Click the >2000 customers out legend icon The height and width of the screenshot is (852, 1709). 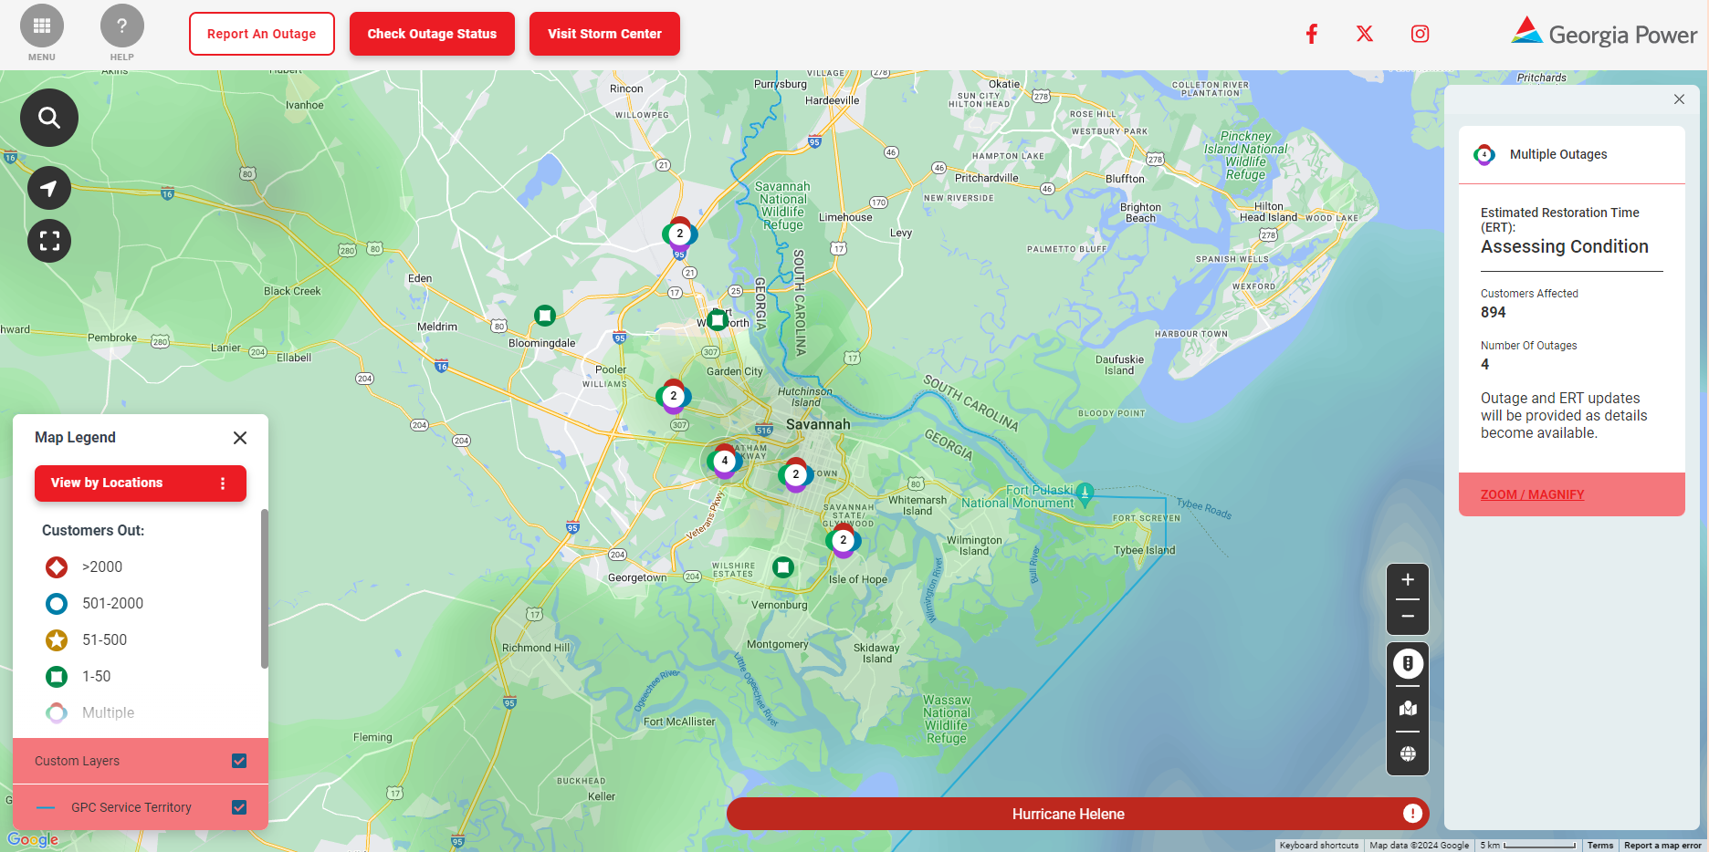pos(57,567)
